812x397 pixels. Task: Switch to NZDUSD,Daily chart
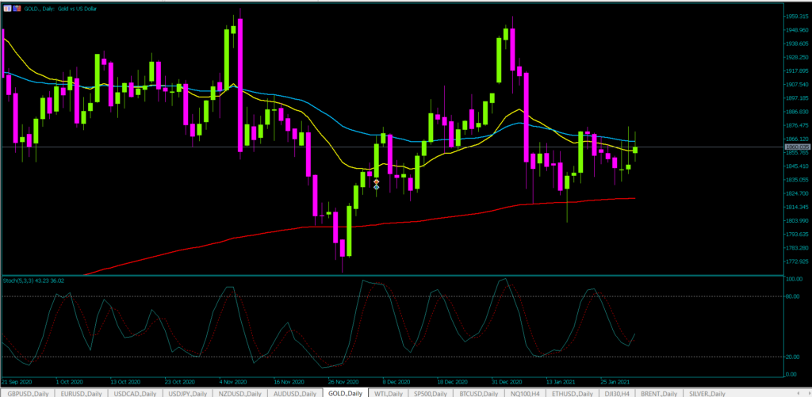click(243, 393)
